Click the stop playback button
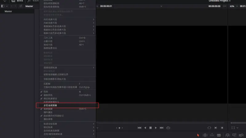 [x=150, y=128]
